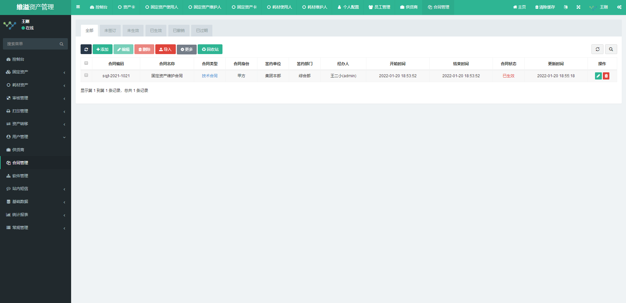Expand the 审核管理 sidebar menu
This screenshot has height=303, width=626.
(35, 98)
